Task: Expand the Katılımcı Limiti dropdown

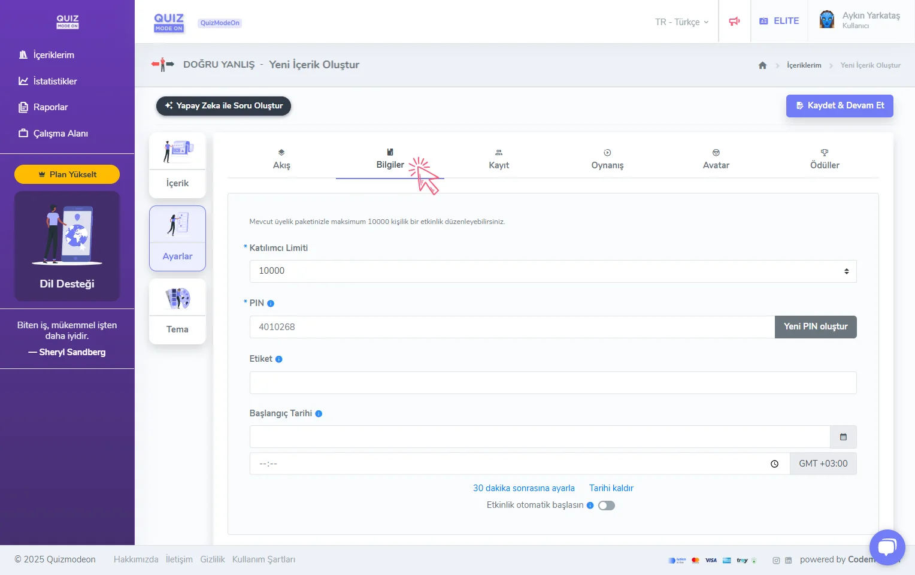Action: click(552, 271)
